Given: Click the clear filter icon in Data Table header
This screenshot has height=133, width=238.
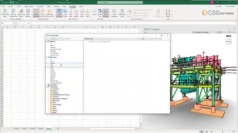Looking at the screenshot, I should 142,39.
